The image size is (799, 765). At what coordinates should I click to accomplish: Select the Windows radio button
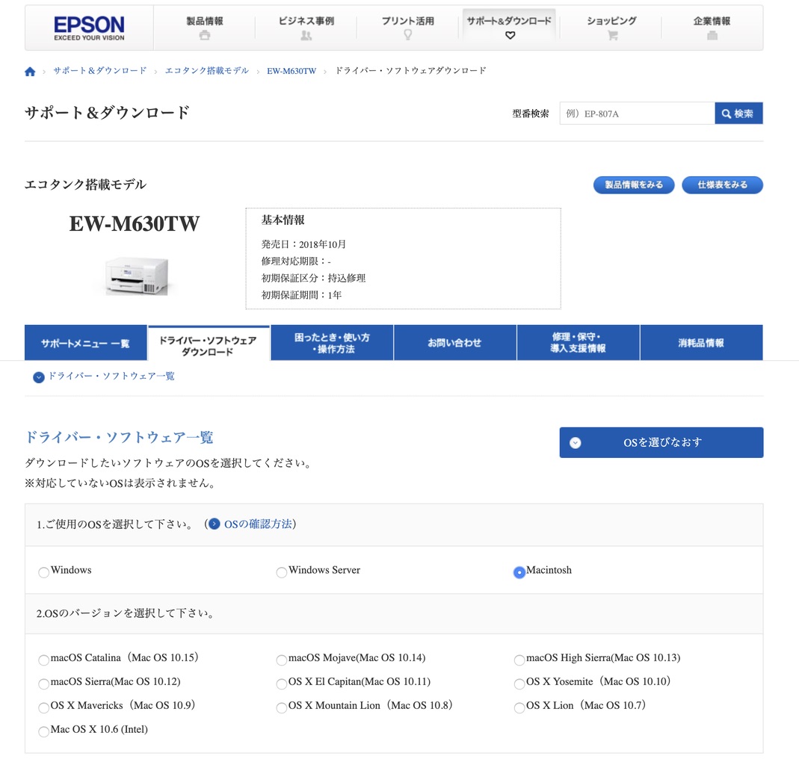(44, 572)
